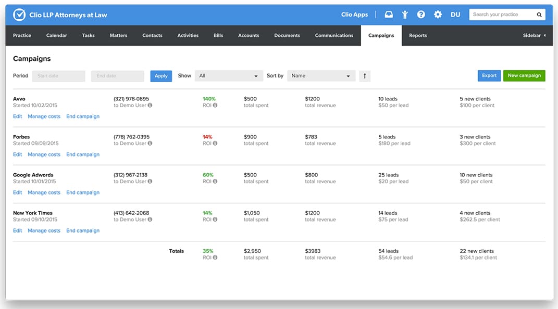
Task: Click the accessibility person icon in header
Action: coord(405,15)
